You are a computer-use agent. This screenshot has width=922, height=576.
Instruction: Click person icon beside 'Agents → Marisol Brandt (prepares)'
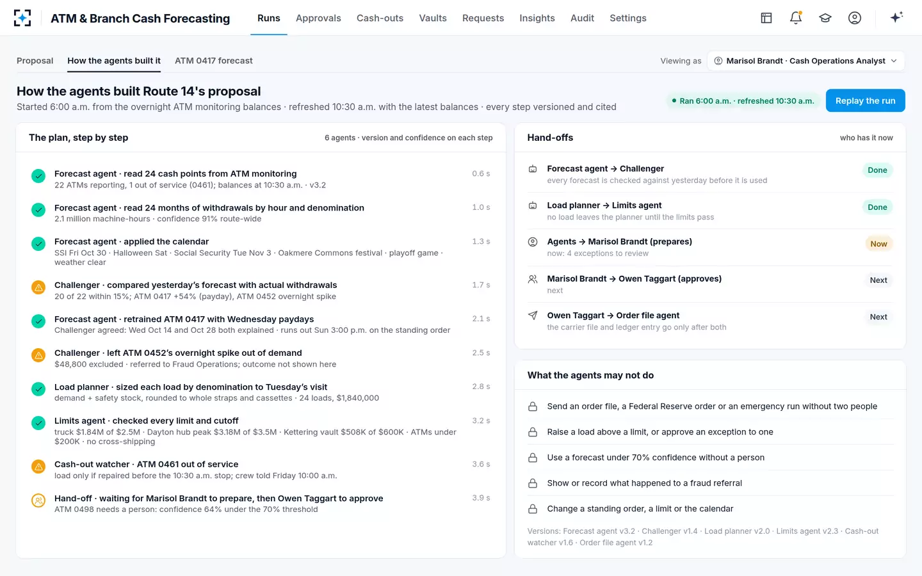(533, 242)
